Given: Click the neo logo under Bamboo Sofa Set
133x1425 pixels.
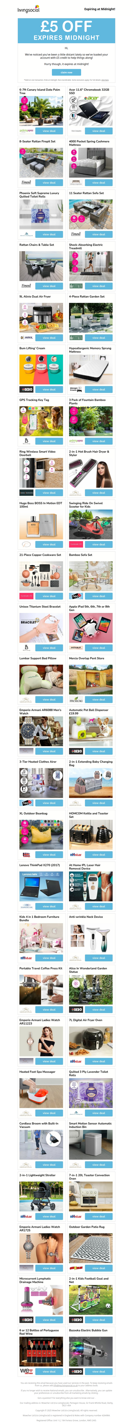Looking at the screenshot, I should (75, 596).
